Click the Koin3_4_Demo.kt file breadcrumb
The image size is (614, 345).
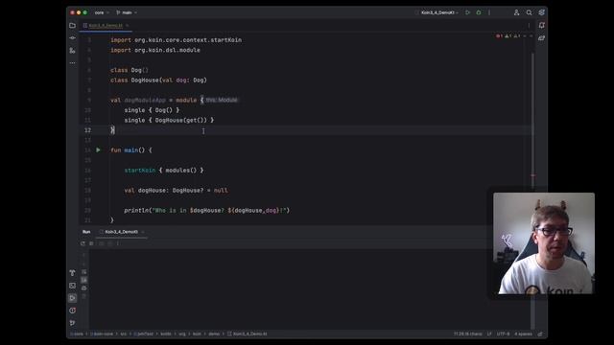[248, 334]
